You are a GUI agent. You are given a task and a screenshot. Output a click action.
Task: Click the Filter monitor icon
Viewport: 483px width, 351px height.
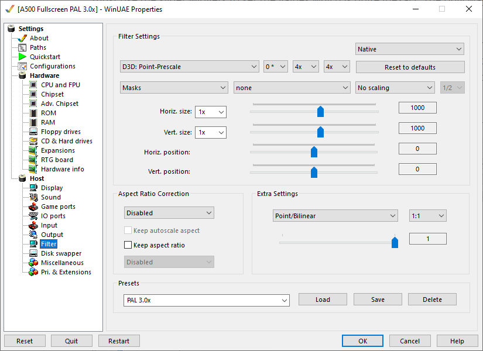(33, 244)
